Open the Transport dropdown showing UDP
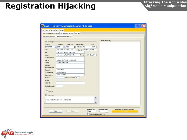The image size is (187, 140). coord(64,47)
